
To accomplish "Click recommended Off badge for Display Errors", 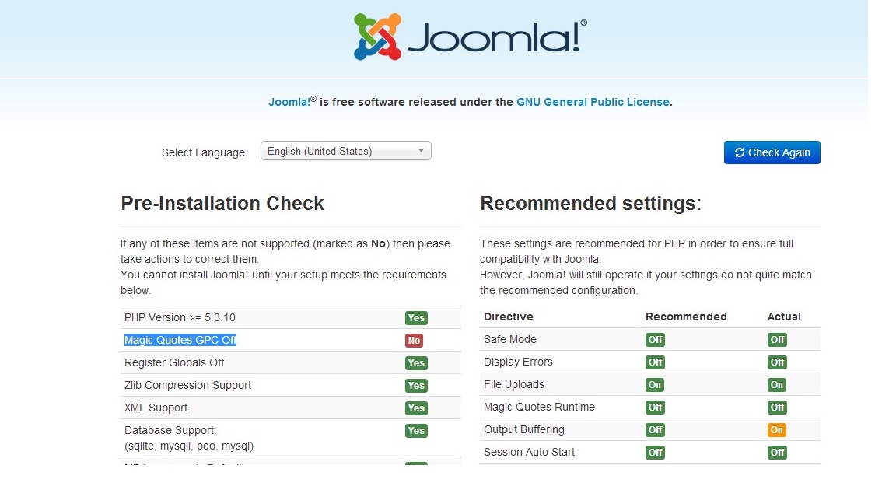I will tap(655, 362).
